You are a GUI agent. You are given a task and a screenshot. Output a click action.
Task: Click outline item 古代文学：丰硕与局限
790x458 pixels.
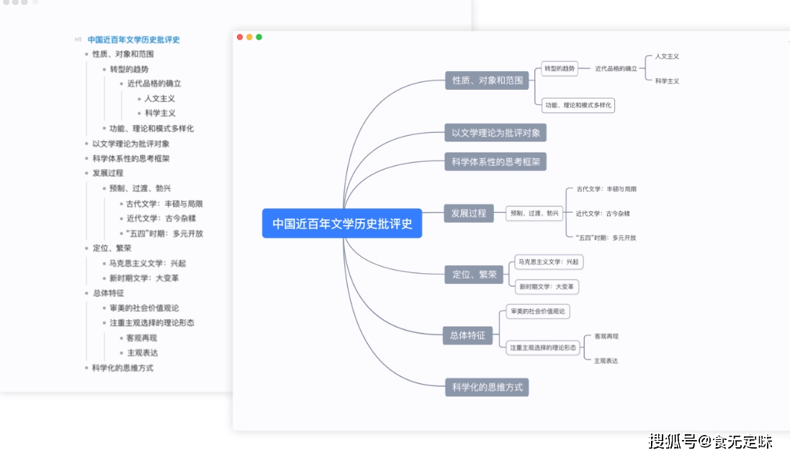(x=164, y=204)
